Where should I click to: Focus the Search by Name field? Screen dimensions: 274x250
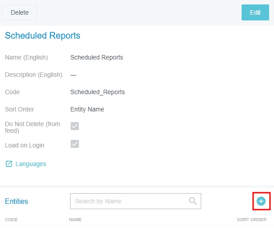[x=131, y=201]
